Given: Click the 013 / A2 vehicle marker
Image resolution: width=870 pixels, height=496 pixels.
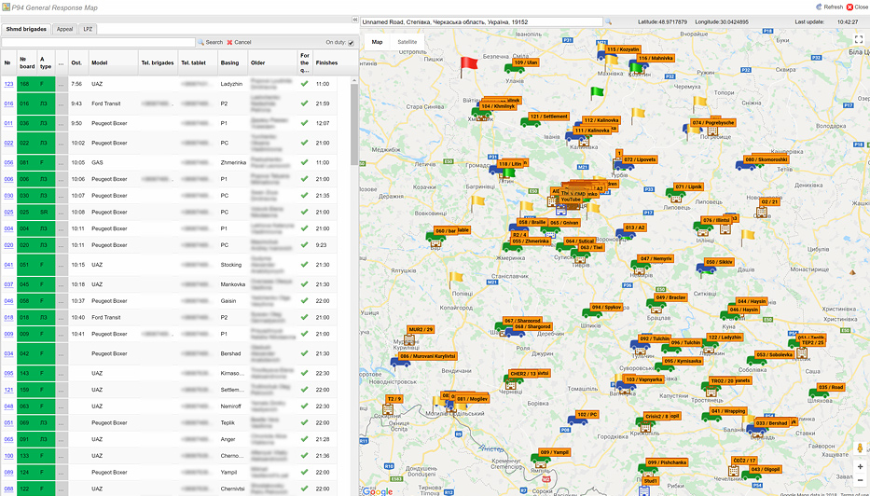Looking at the screenshot, I should tap(626, 232).
